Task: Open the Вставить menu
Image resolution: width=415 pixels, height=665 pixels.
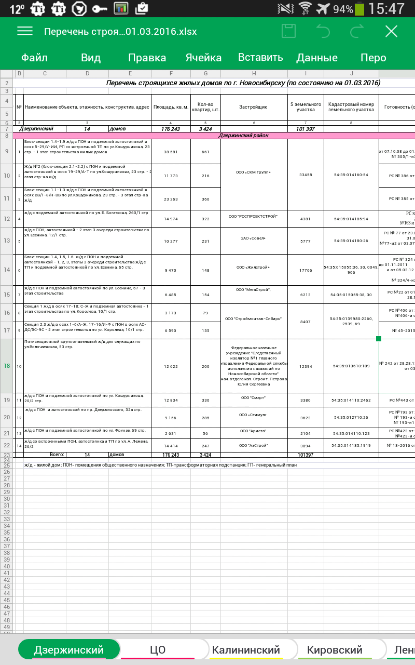Action: (260, 58)
